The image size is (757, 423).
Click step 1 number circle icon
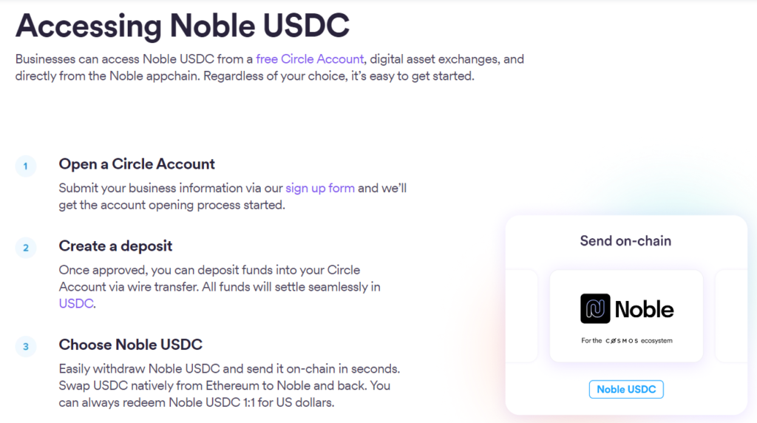26,166
